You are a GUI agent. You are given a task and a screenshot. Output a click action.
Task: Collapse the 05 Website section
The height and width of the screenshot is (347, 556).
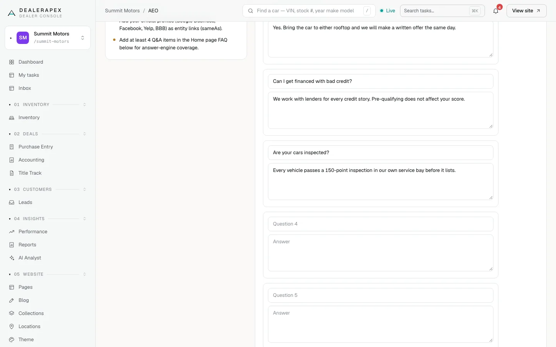click(48, 274)
